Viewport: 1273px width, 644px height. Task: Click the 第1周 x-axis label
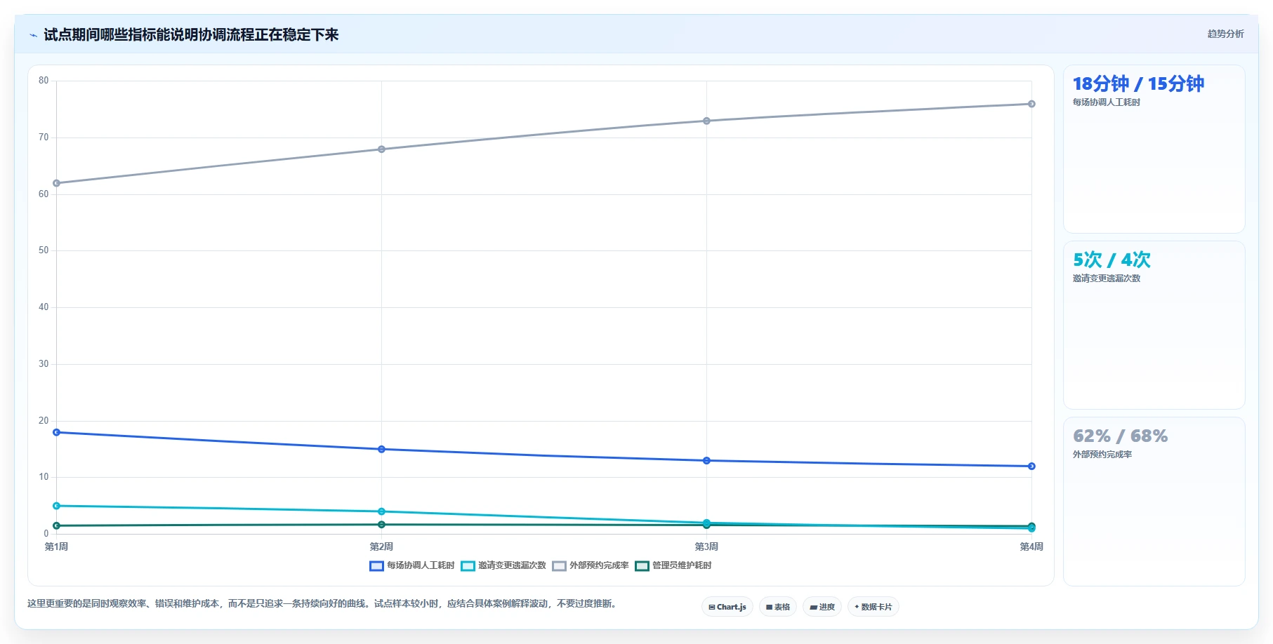(x=57, y=546)
